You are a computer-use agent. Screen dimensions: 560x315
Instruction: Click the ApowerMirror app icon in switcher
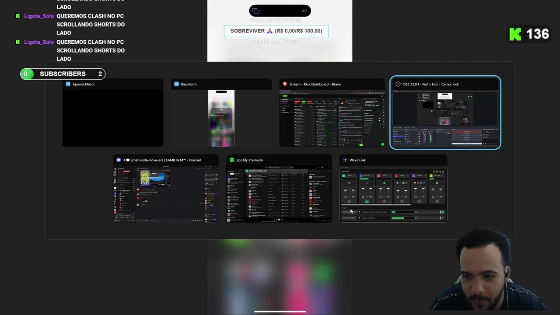tap(68, 84)
